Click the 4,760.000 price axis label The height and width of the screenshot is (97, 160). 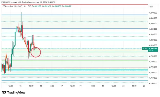[153, 72]
